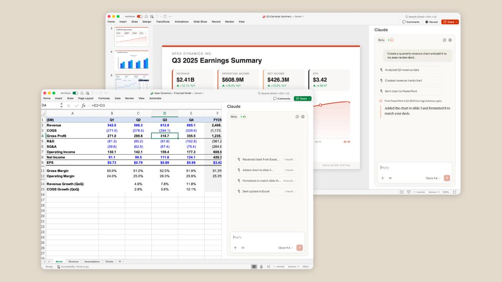
Task: Select Normal grid view in Excel status bar
Action: (254, 267)
